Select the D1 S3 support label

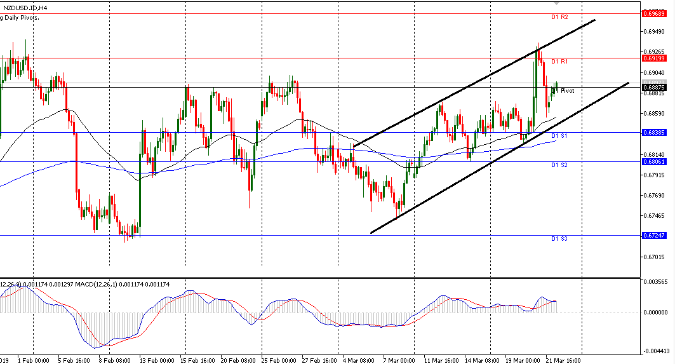click(x=559, y=239)
